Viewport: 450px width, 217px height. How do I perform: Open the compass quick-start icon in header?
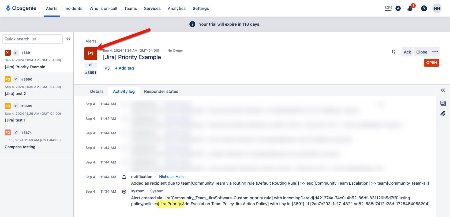click(x=398, y=8)
